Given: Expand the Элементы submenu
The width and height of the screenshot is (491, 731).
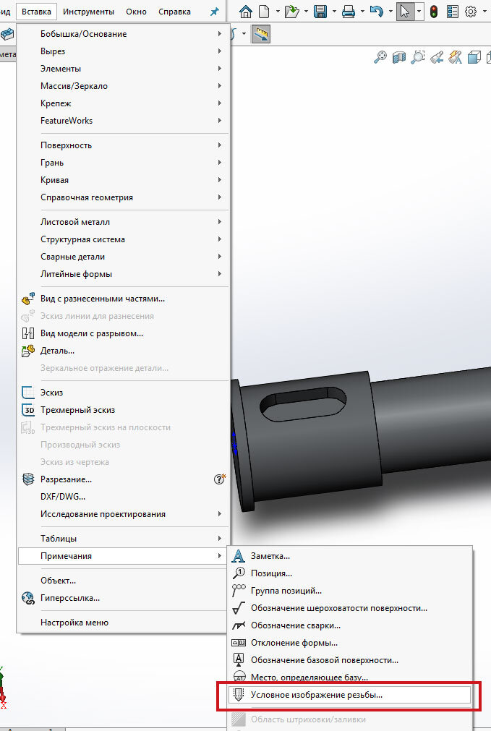Looking at the screenshot, I should [x=123, y=69].
